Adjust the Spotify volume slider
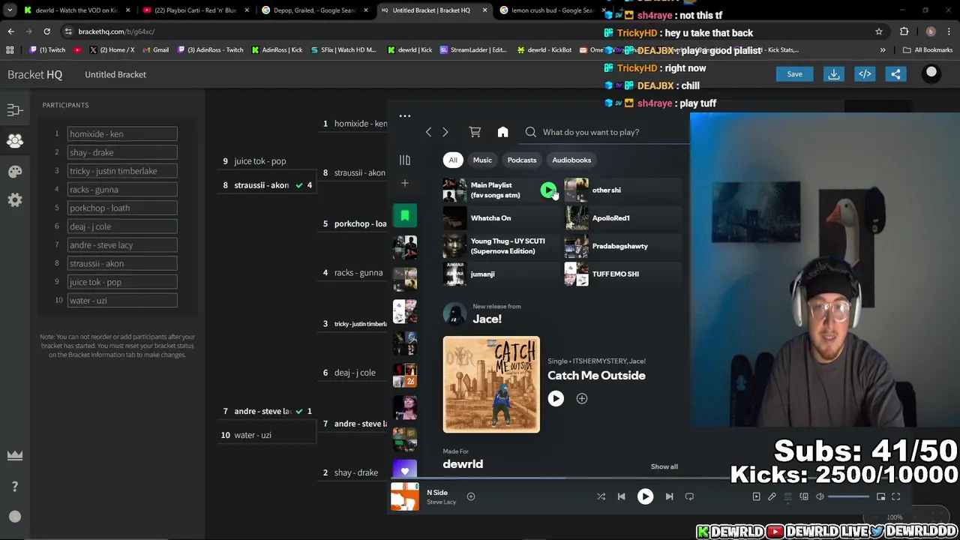The height and width of the screenshot is (540, 960). click(847, 496)
